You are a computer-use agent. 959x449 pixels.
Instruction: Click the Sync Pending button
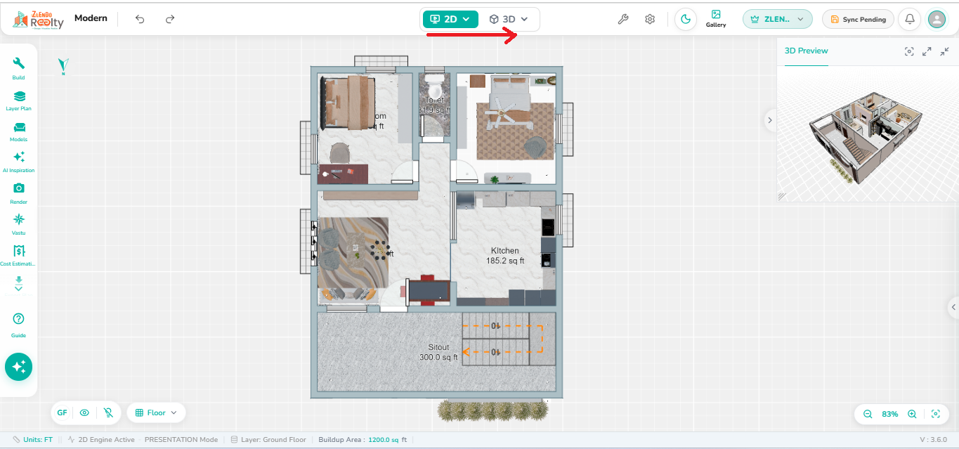pos(858,19)
